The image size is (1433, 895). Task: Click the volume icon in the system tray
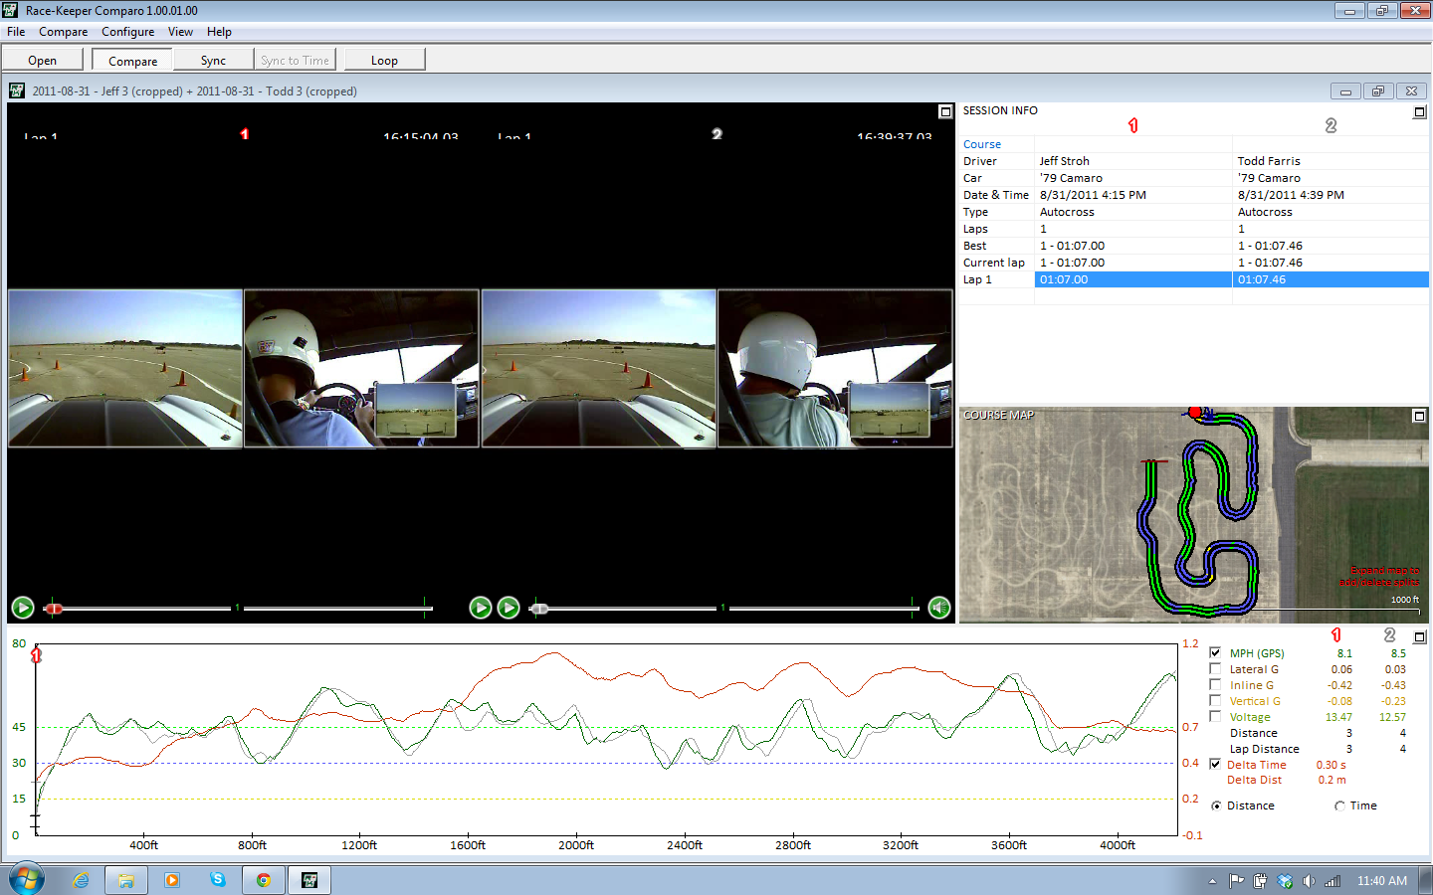pos(1309,881)
